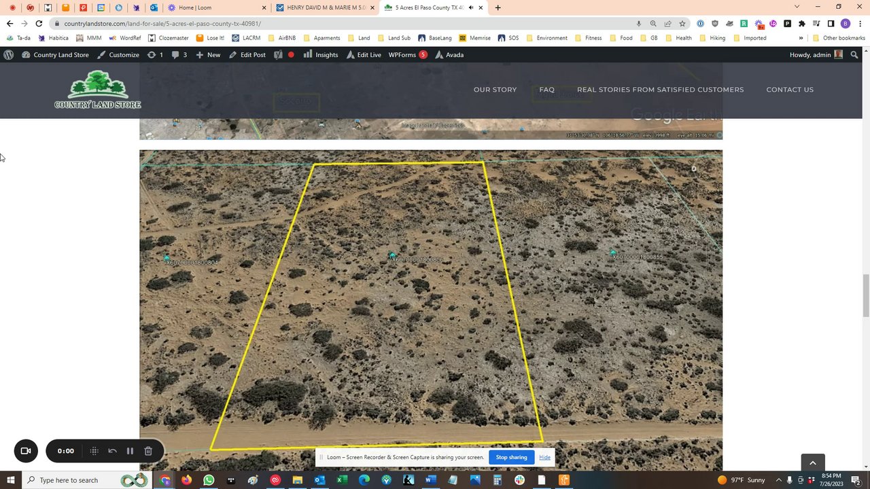
Task: Mute the 5 Acres El Paso County tab
Action: (x=470, y=7)
